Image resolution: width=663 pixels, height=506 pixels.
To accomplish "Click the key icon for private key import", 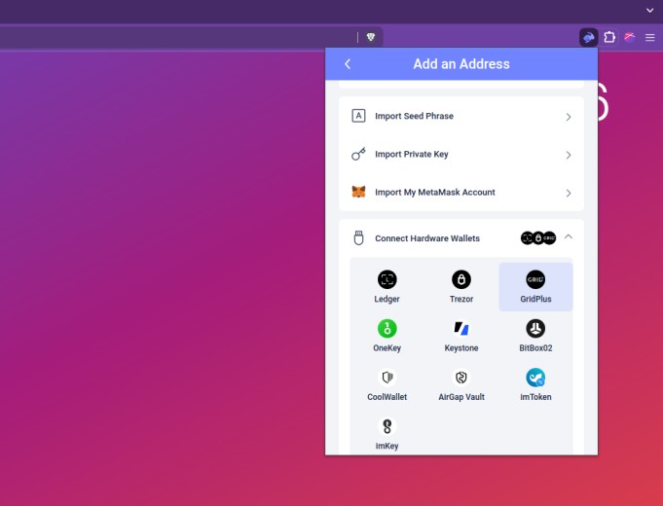I will (358, 154).
